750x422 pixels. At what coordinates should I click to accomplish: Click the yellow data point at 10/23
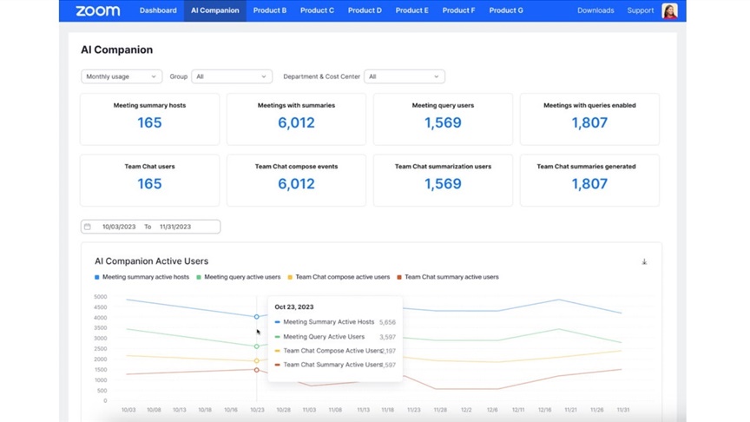click(x=256, y=360)
